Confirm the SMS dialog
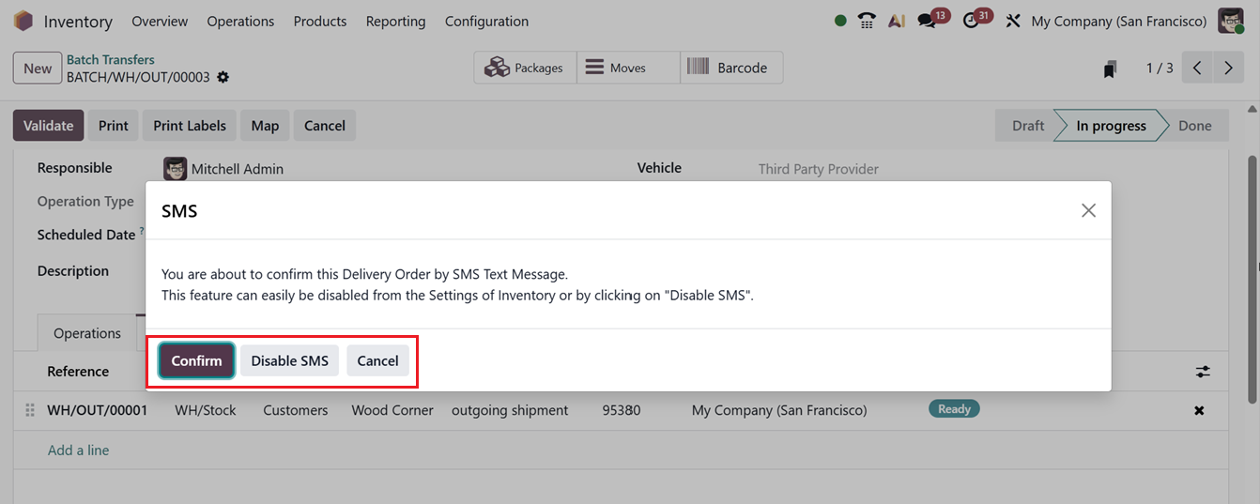The height and width of the screenshot is (504, 1260). point(196,360)
